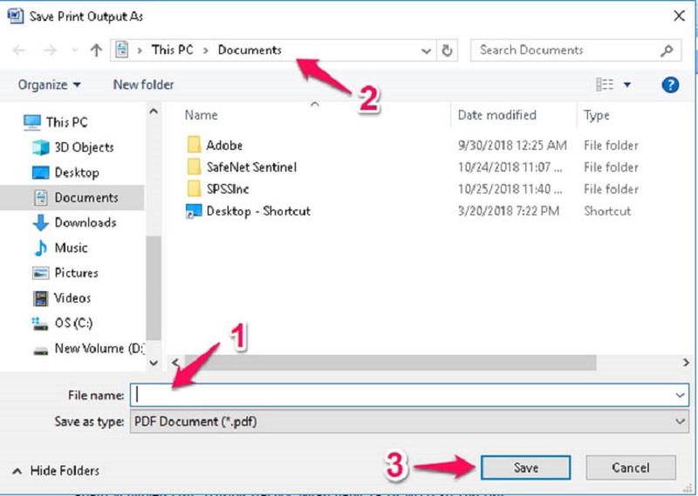Select This PC in navigation pane
The height and width of the screenshot is (496, 698).
point(56,122)
